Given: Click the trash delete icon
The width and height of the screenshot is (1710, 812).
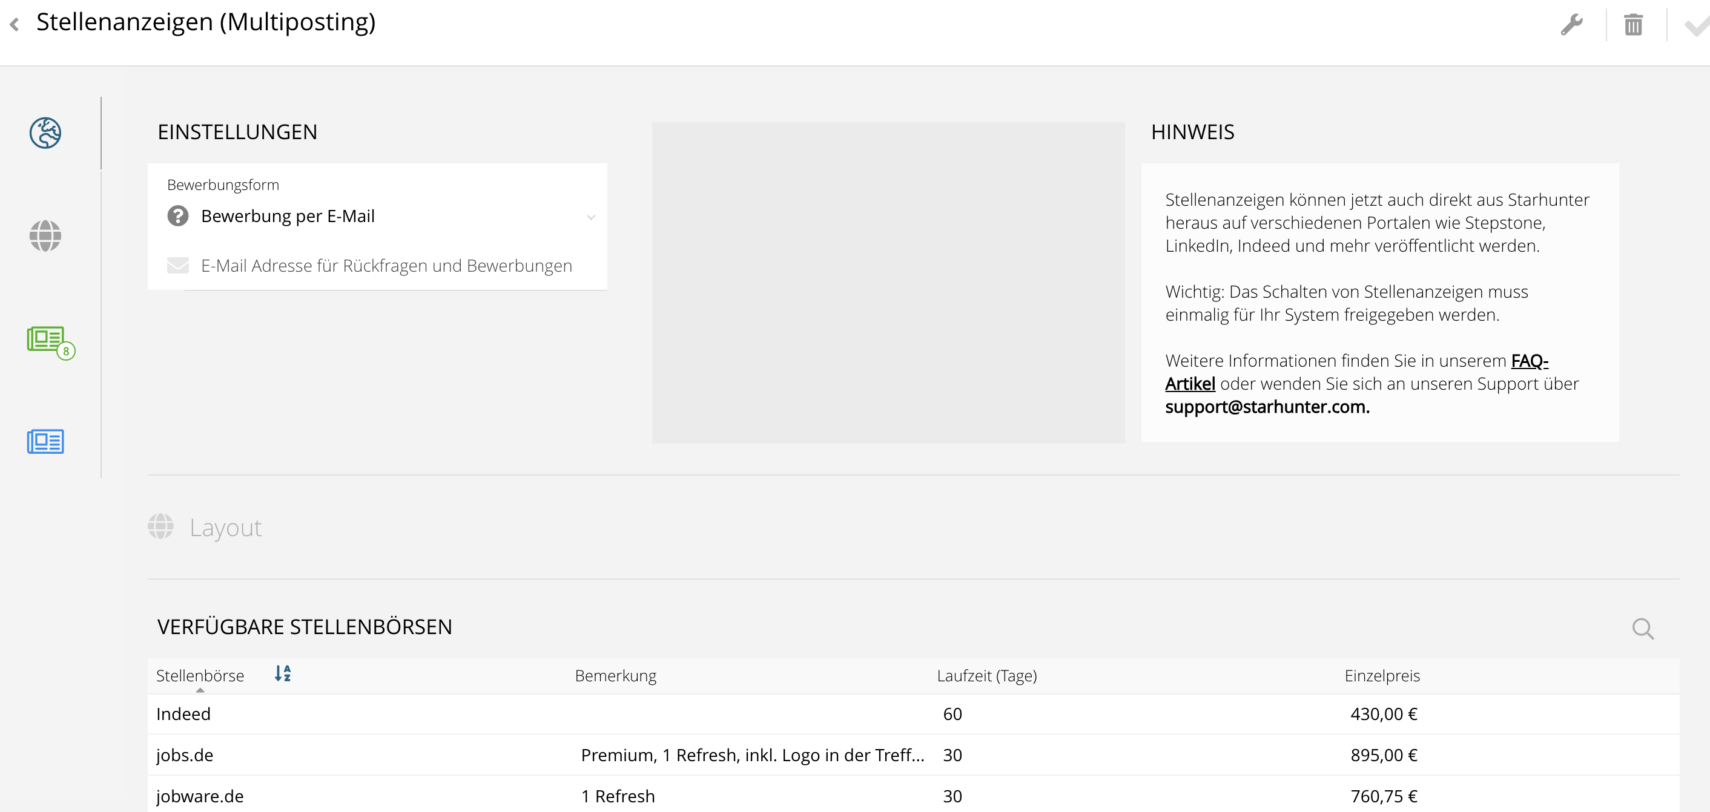Looking at the screenshot, I should click(1633, 25).
